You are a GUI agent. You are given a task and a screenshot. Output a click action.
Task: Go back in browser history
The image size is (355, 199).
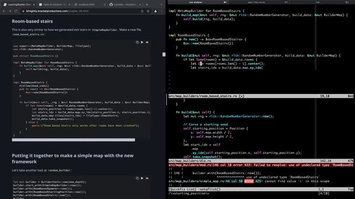tap(4, 11)
